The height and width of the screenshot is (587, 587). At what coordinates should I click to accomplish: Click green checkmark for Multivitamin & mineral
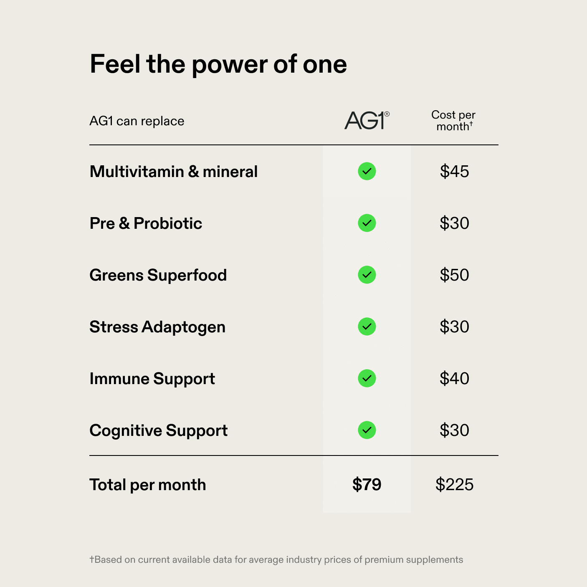(x=367, y=171)
